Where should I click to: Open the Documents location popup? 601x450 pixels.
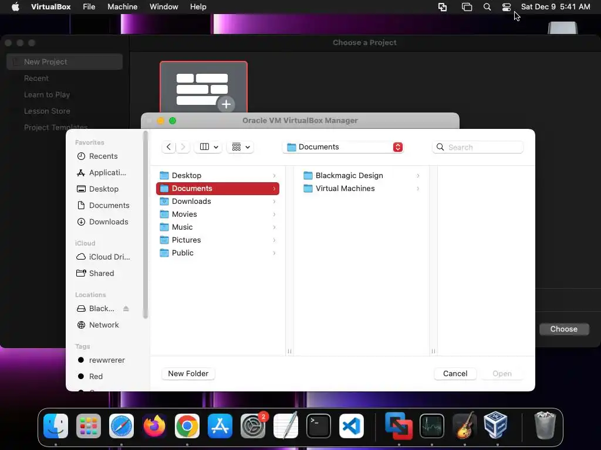coord(343,147)
